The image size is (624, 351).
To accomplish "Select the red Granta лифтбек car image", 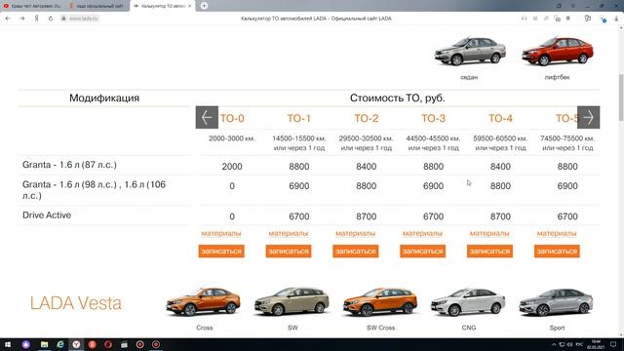I will tap(557, 51).
